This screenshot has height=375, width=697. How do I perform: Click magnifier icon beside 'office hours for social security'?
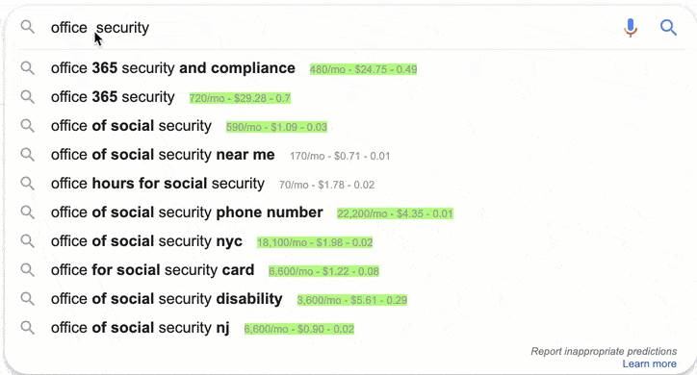(x=28, y=184)
